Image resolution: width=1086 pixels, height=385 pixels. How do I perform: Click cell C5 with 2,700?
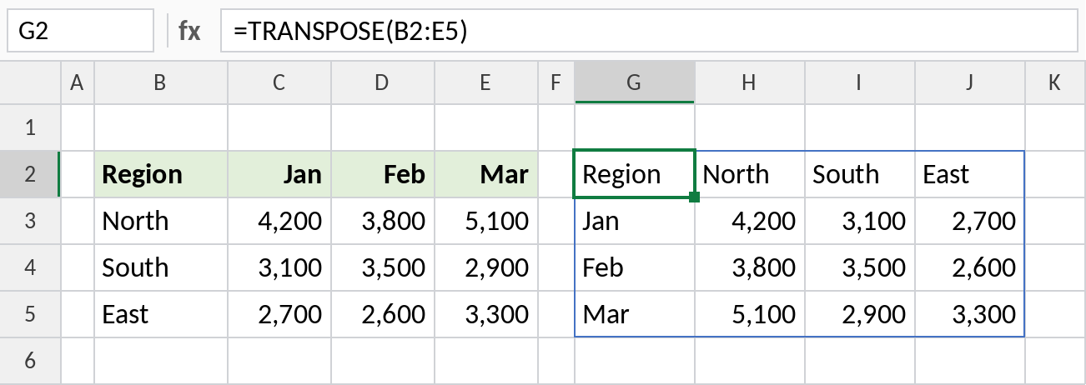tap(279, 314)
